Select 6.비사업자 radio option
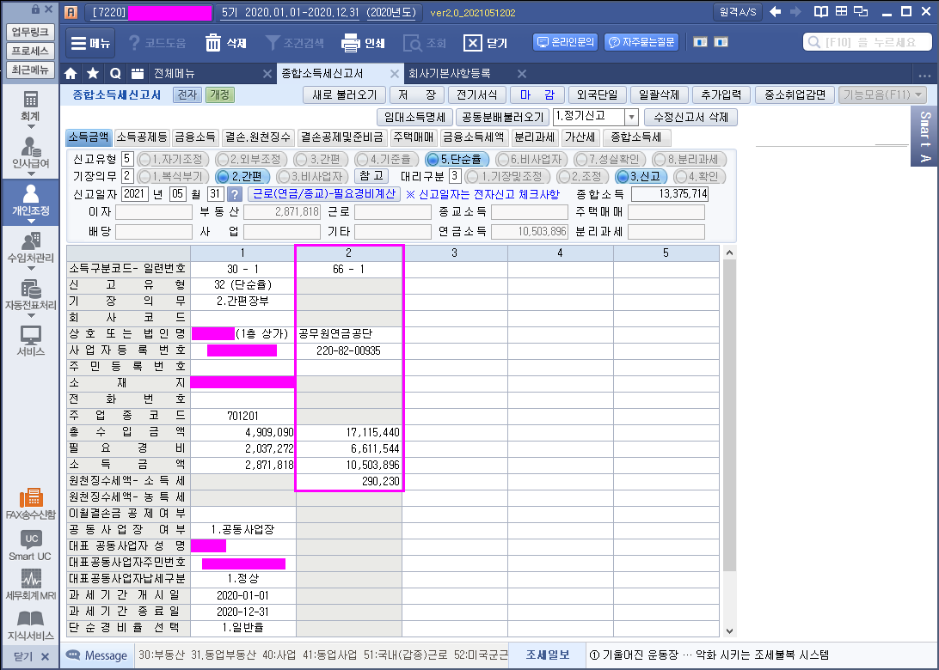The image size is (939, 670). pyautogui.click(x=531, y=159)
